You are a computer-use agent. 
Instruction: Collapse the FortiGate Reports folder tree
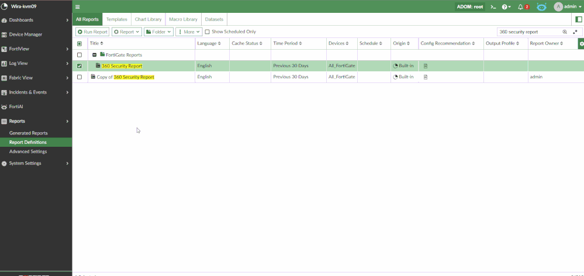pos(95,55)
